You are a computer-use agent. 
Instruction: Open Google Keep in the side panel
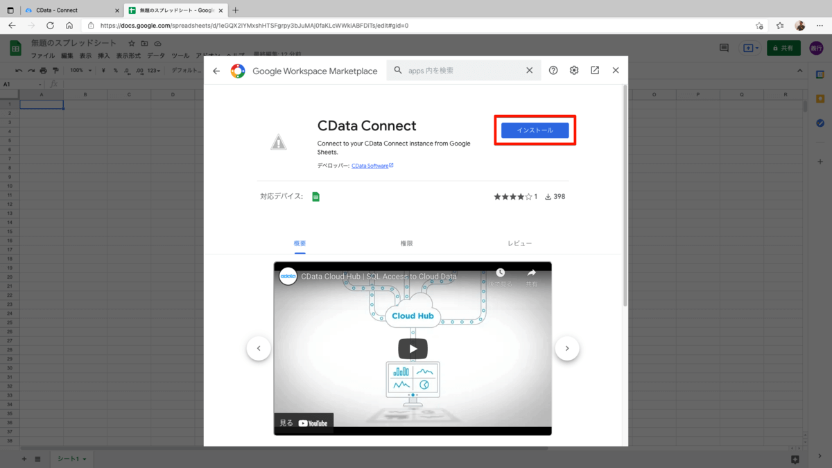pos(820,99)
